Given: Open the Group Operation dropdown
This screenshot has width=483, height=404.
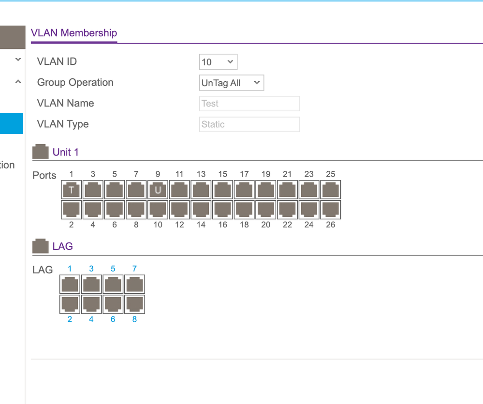Looking at the screenshot, I should (x=231, y=83).
